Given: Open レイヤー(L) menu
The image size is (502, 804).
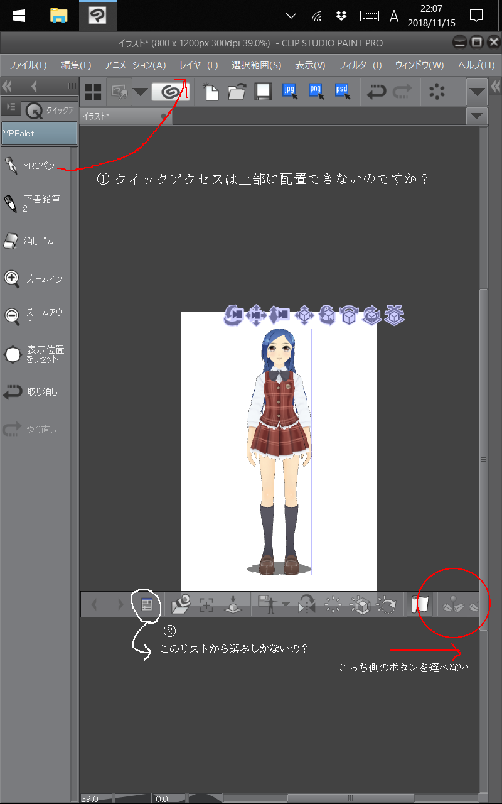Looking at the screenshot, I should (199, 65).
